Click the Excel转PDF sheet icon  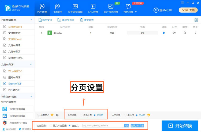5,83
